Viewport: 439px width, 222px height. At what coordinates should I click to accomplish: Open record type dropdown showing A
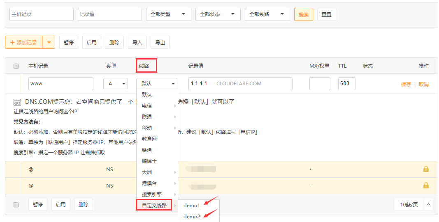[x=115, y=84]
